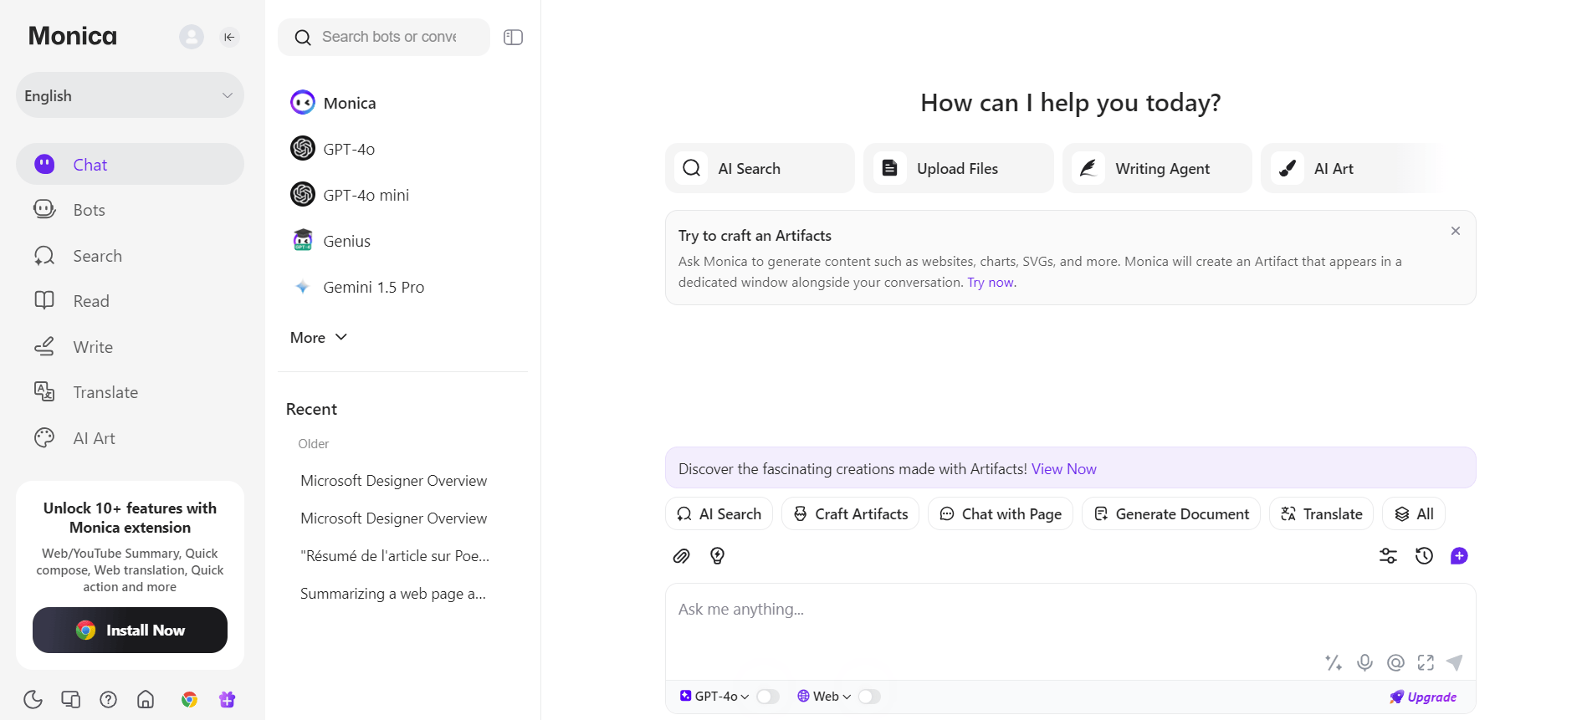Send message with paper plane icon
This screenshot has width=1582, height=720.
1455,662
